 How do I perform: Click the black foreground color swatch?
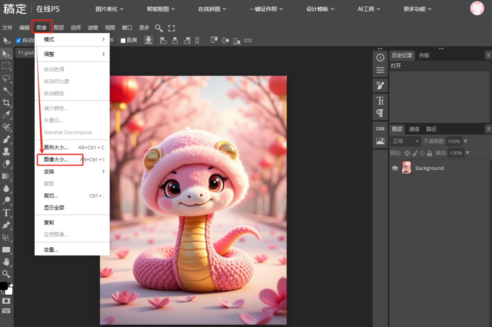[x=3, y=286]
